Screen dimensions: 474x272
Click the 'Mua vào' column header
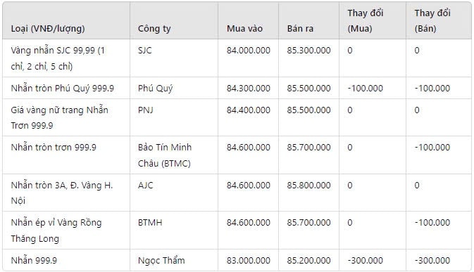coord(244,29)
